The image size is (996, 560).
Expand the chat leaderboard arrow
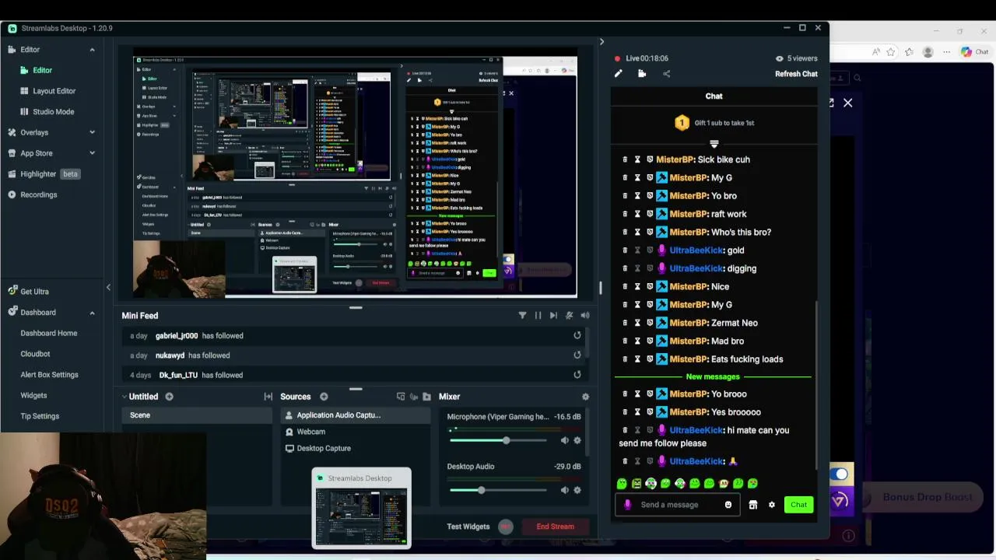click(714, 144)
